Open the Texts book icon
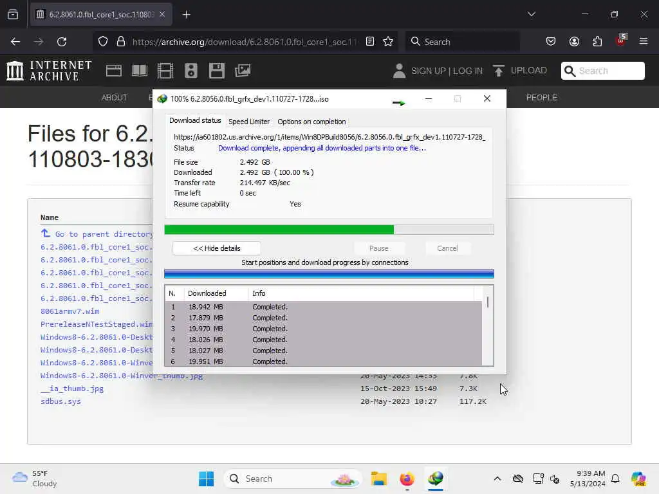Screen dimensions: 659x494 (140, 71)
